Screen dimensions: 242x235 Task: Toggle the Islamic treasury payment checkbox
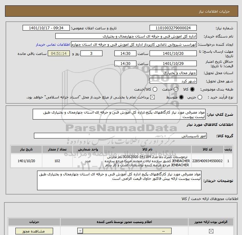(152, 97)
